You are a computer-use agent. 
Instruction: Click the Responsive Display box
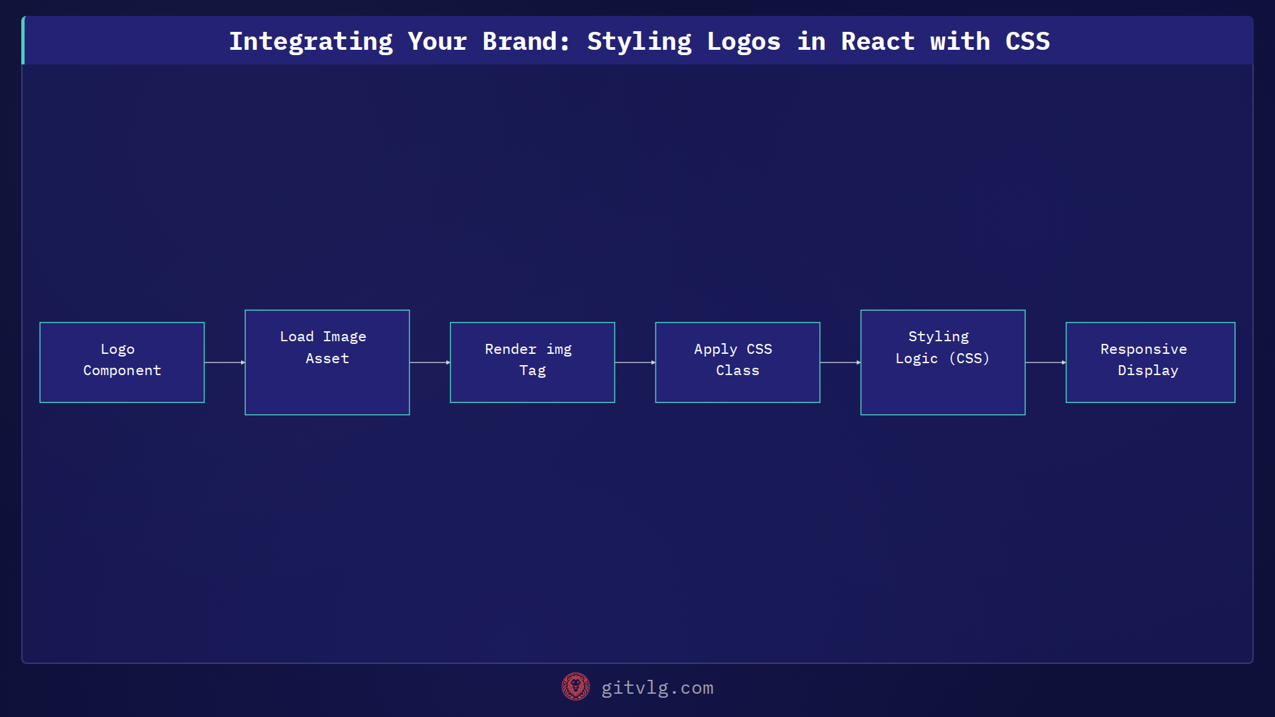coord(1150,362)
